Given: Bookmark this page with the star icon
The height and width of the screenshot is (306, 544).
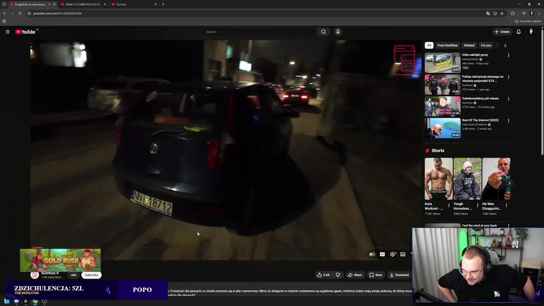Looking at the screenshot, I should 502,13.
